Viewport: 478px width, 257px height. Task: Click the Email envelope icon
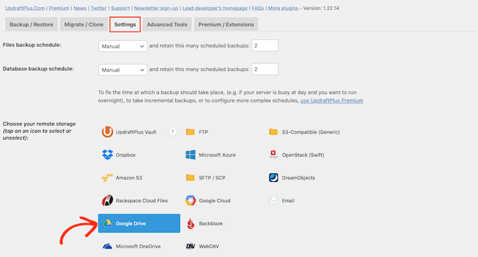click(273, 200)
